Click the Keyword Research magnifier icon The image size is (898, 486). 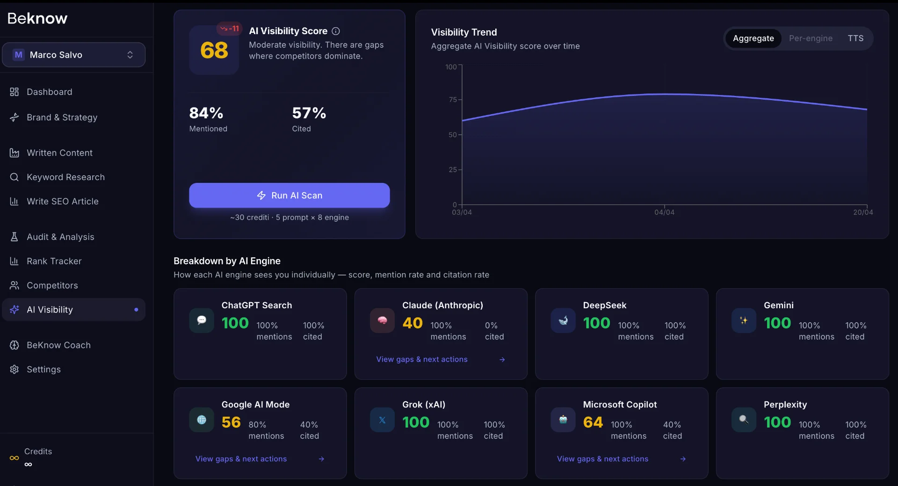coord(14,177)
